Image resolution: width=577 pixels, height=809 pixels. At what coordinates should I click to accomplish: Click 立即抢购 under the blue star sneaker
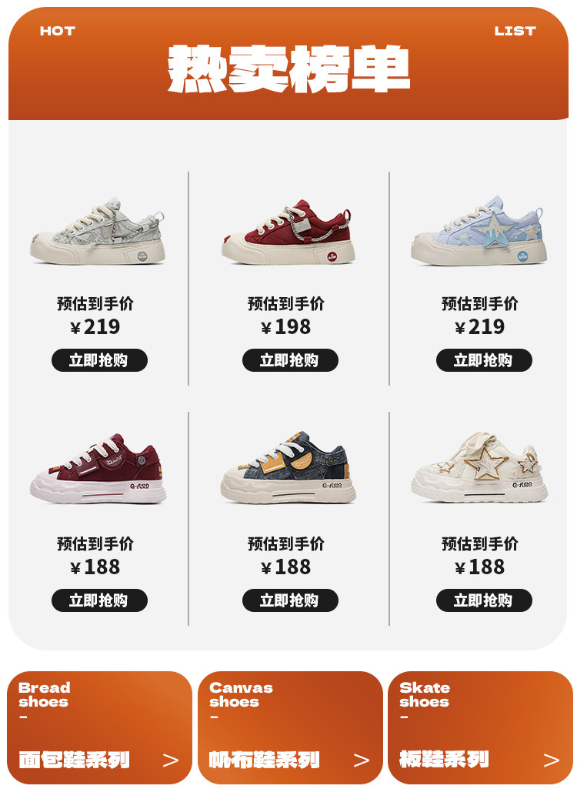484,360
